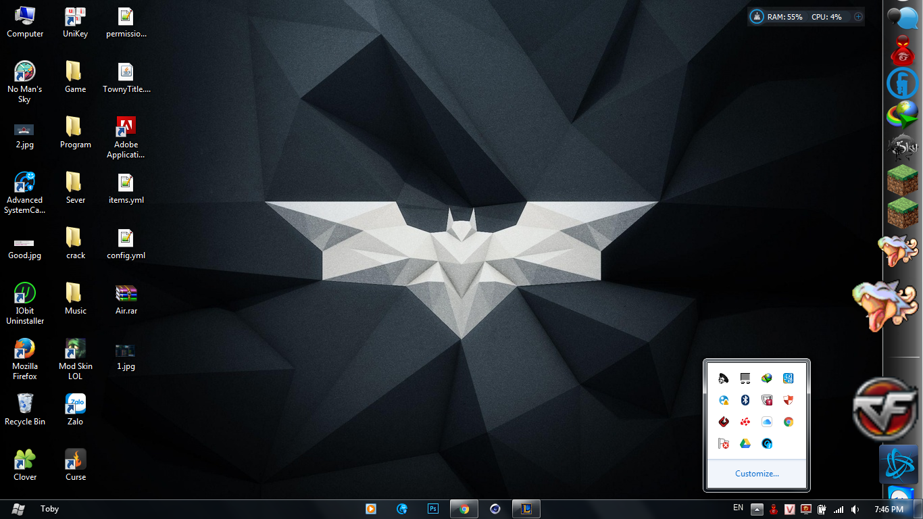The height and width of the screenshot is (519, 923).
Task: Launch Internet Download Manager from dock
Action: tap(902, 115)
